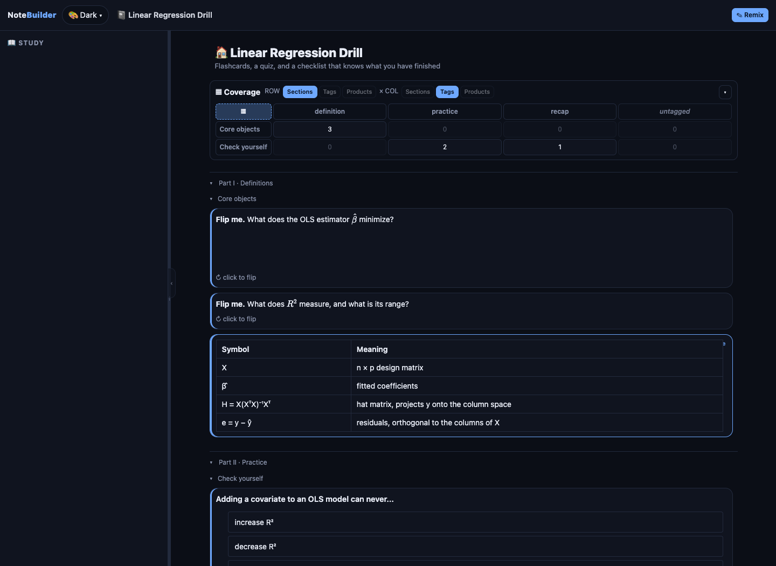Collapse the Core objects subsection

click(x=211, y=199)
